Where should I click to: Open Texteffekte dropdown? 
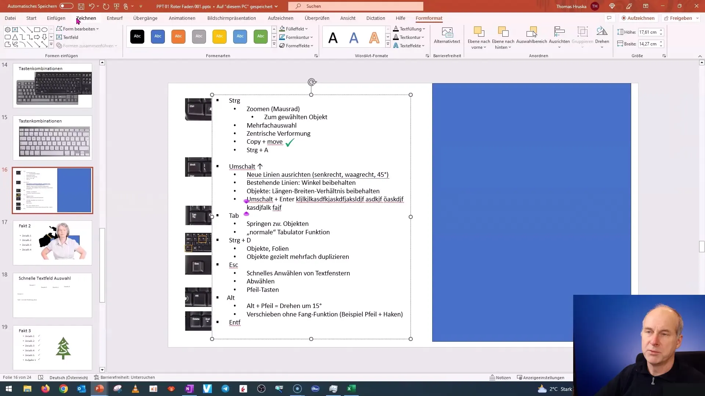[409, 45]
